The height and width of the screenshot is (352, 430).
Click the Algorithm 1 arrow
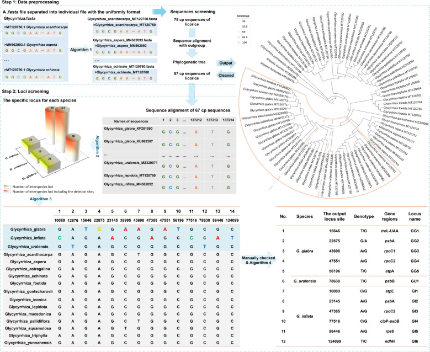[x=81, y=50]
